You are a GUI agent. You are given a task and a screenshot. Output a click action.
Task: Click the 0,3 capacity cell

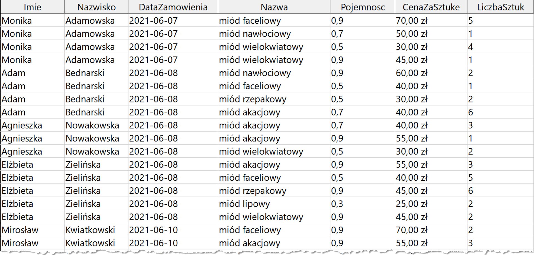coord(362,203)
